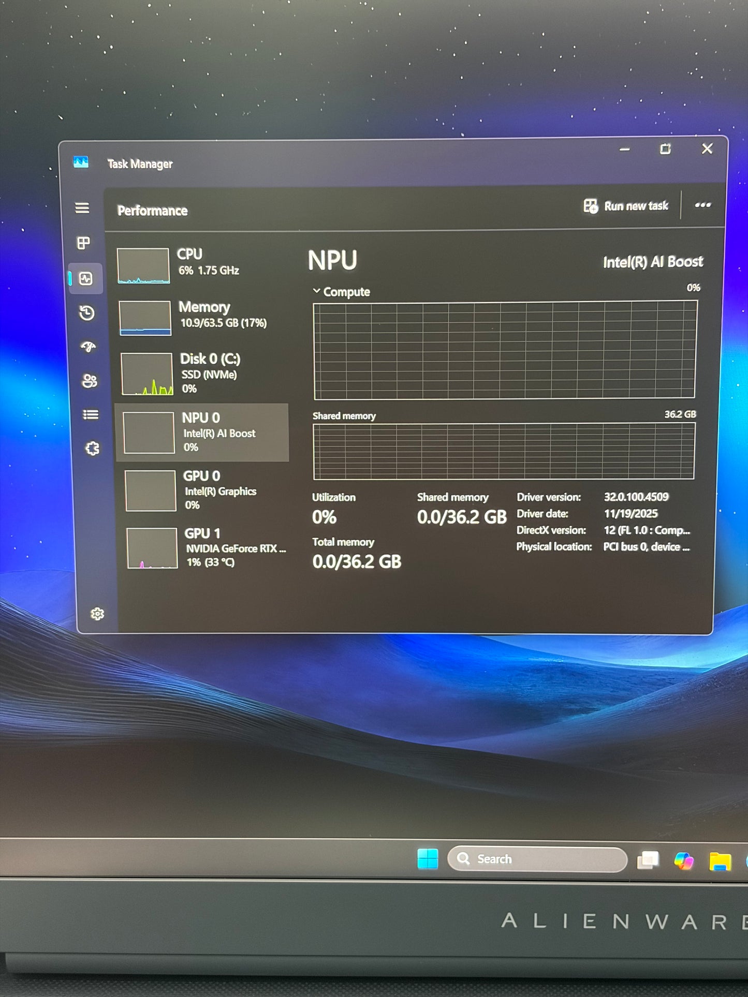Open the Services page icon
This screenshot has height=997, width=748.
point(92,448)
